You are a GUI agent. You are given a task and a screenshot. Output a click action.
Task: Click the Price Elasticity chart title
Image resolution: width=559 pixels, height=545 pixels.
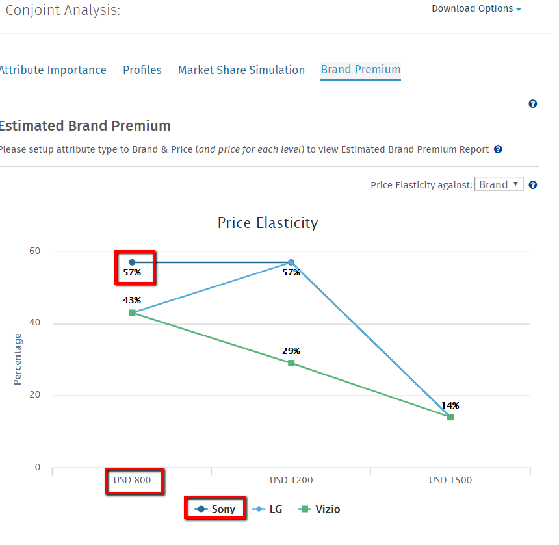tap(268, 223)
